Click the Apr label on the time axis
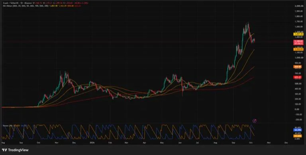306x155 pixels. pyautogui.click(x=144, y=143)
